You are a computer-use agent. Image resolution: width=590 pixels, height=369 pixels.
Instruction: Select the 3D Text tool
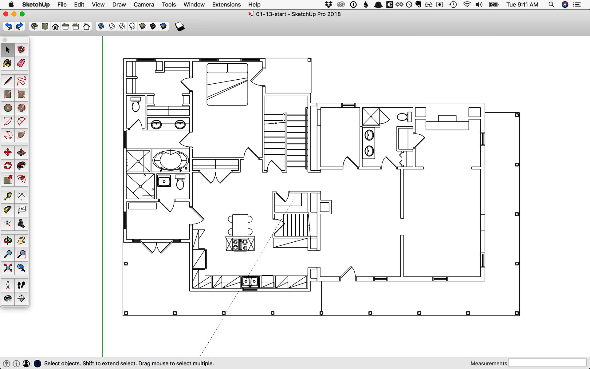[x=21, y=224]
